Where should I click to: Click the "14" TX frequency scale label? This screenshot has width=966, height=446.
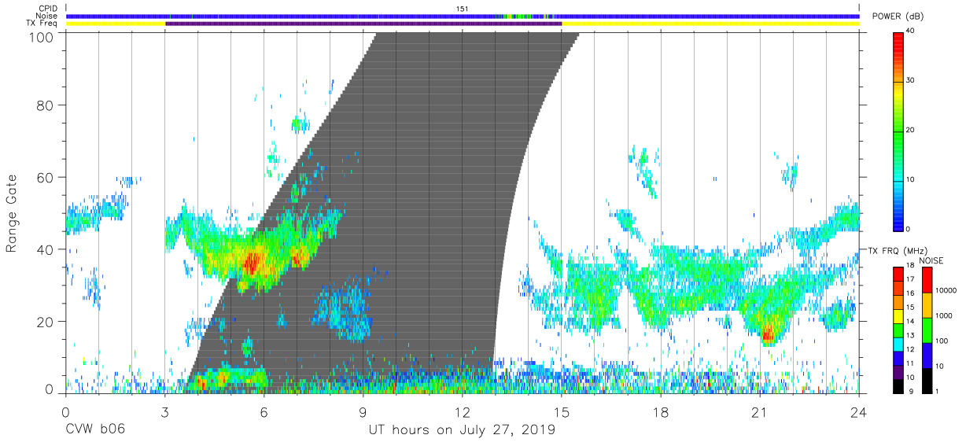[x=910, y=321]
